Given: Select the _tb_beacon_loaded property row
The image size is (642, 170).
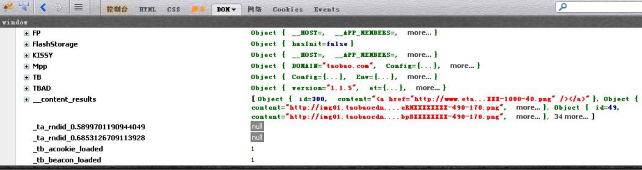Looking at the screenshot, I should pyautogui.click(x=321, y=160).
